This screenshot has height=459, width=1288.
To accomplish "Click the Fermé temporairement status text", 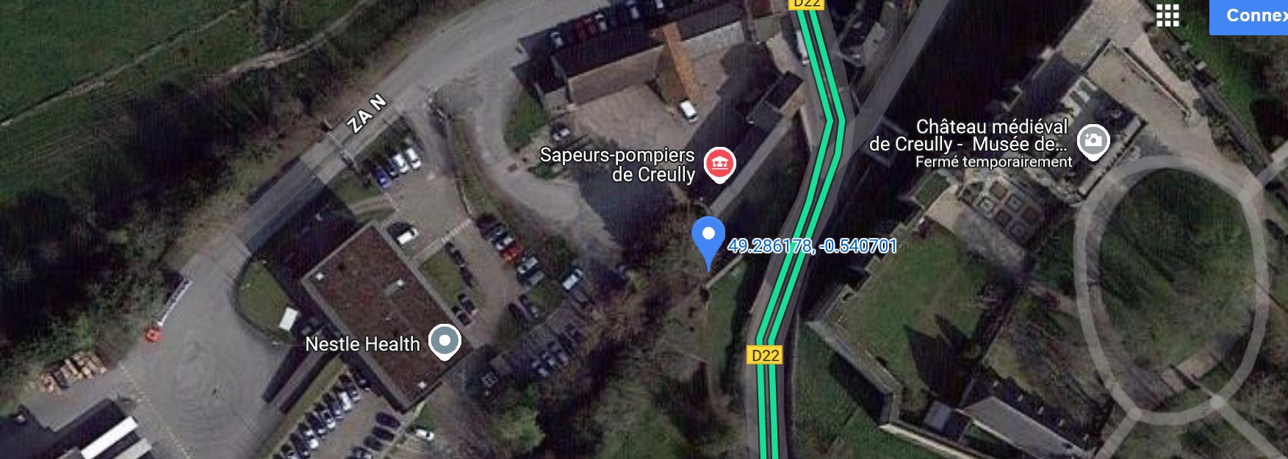I will 993,162.
